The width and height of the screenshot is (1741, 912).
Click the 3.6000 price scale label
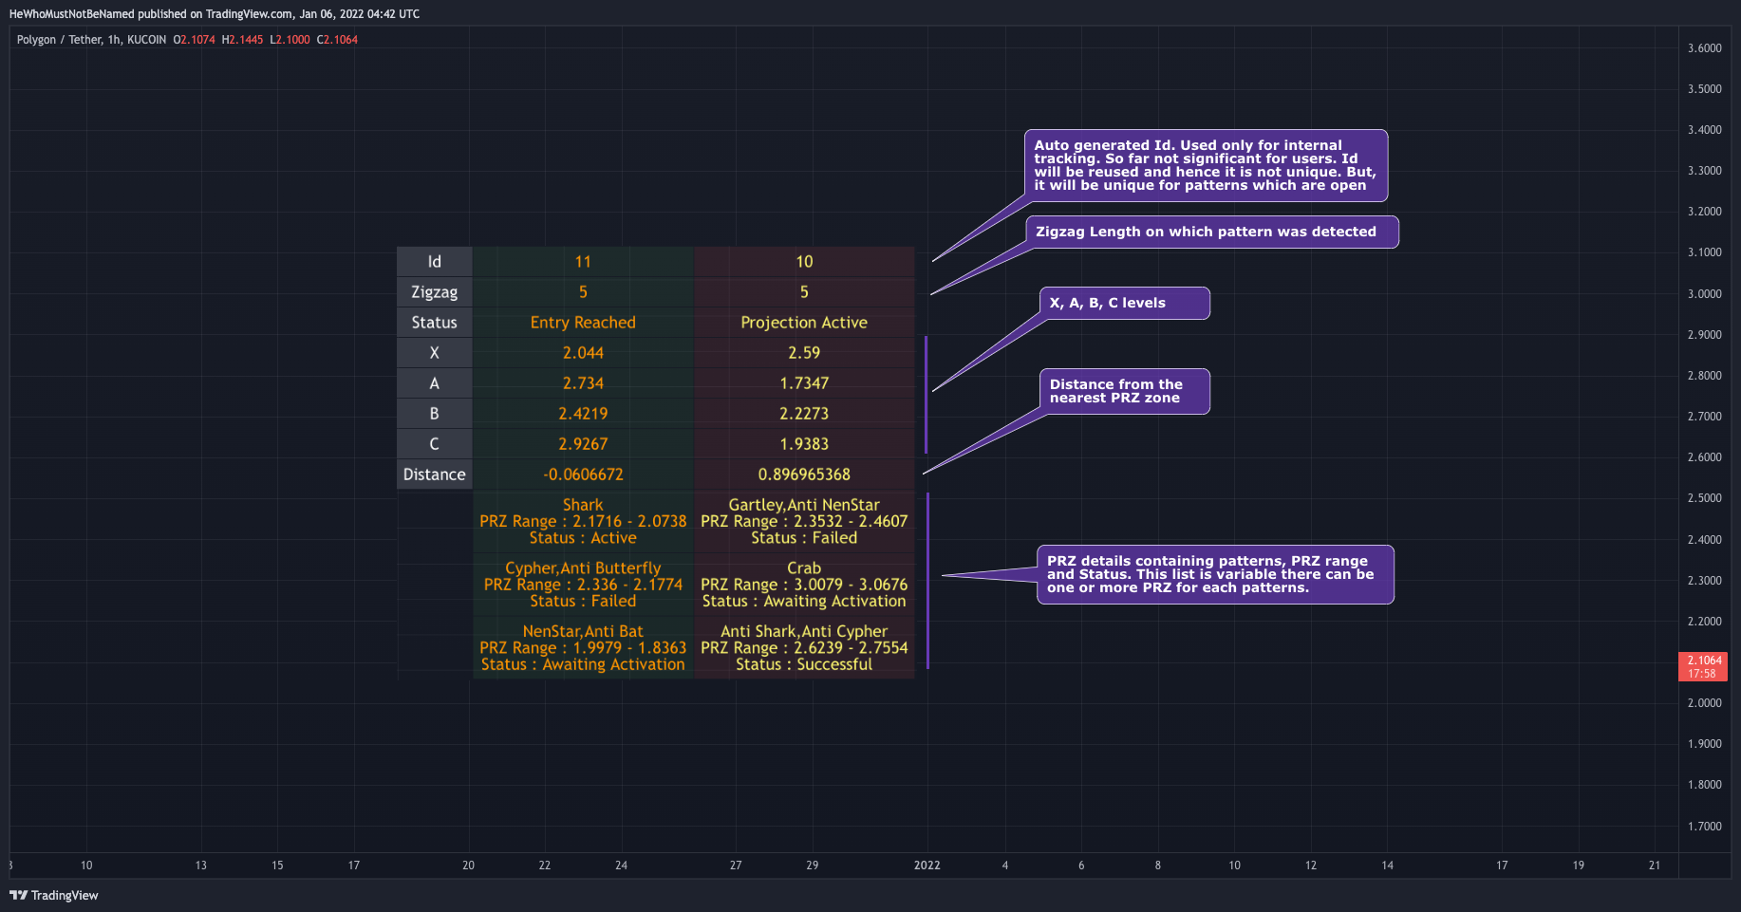click(x=1704, y=48)
